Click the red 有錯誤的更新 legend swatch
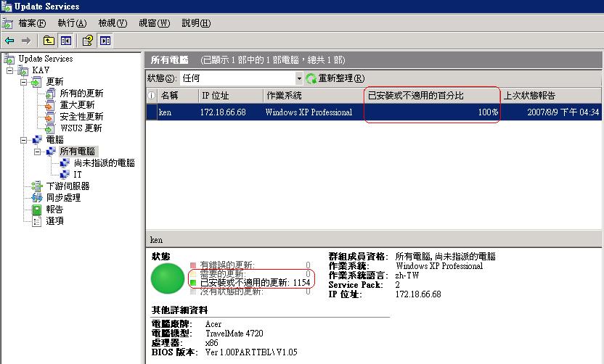Screen dimensions: 604x364 [193, 265]
